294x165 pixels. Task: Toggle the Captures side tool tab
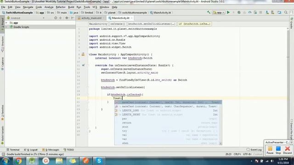(2, 64)
